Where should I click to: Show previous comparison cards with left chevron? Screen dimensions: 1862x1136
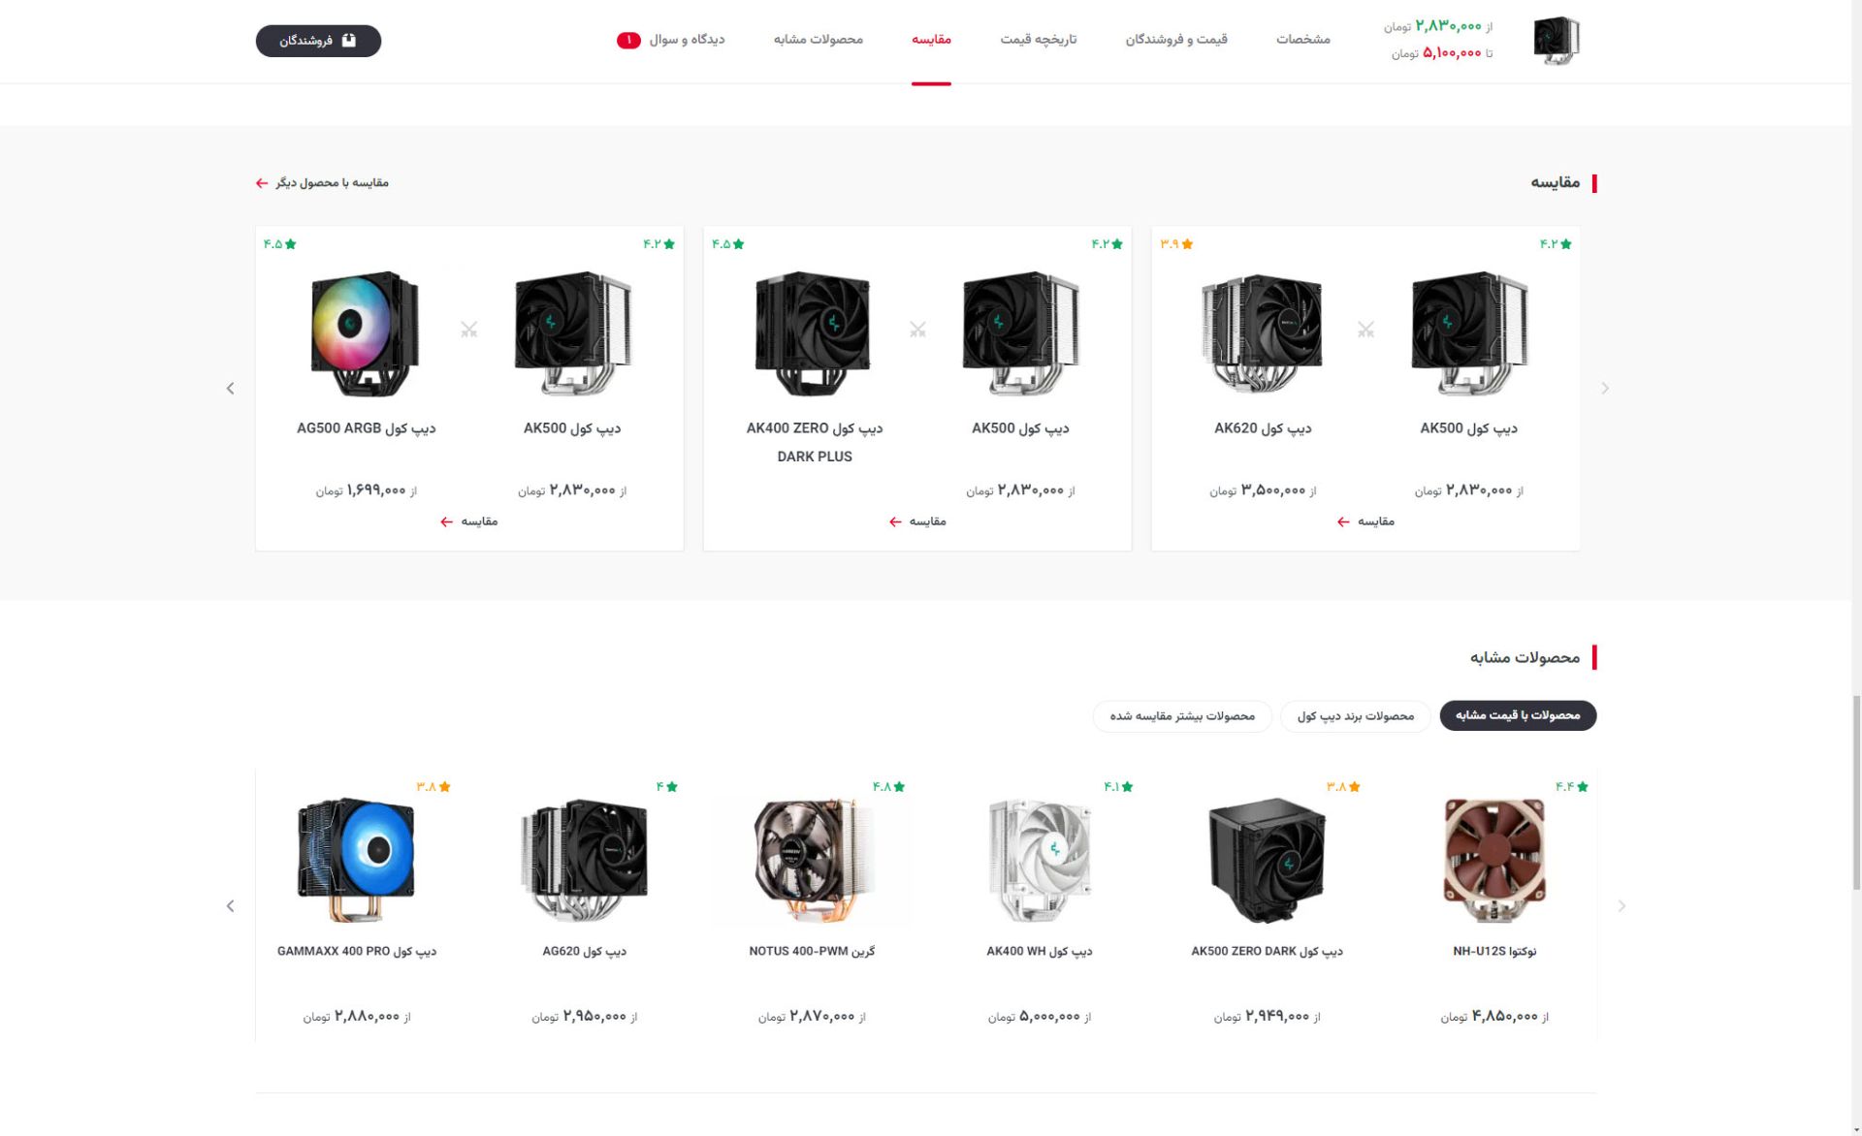click(x=230, y=389)
